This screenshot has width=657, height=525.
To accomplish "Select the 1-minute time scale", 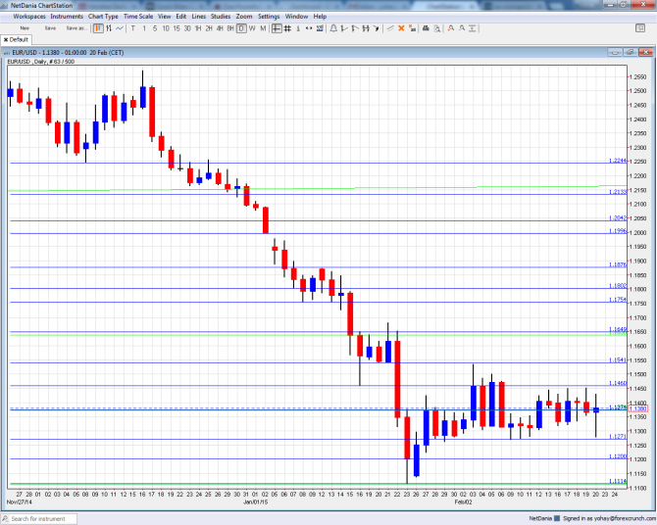I will 144,28.
